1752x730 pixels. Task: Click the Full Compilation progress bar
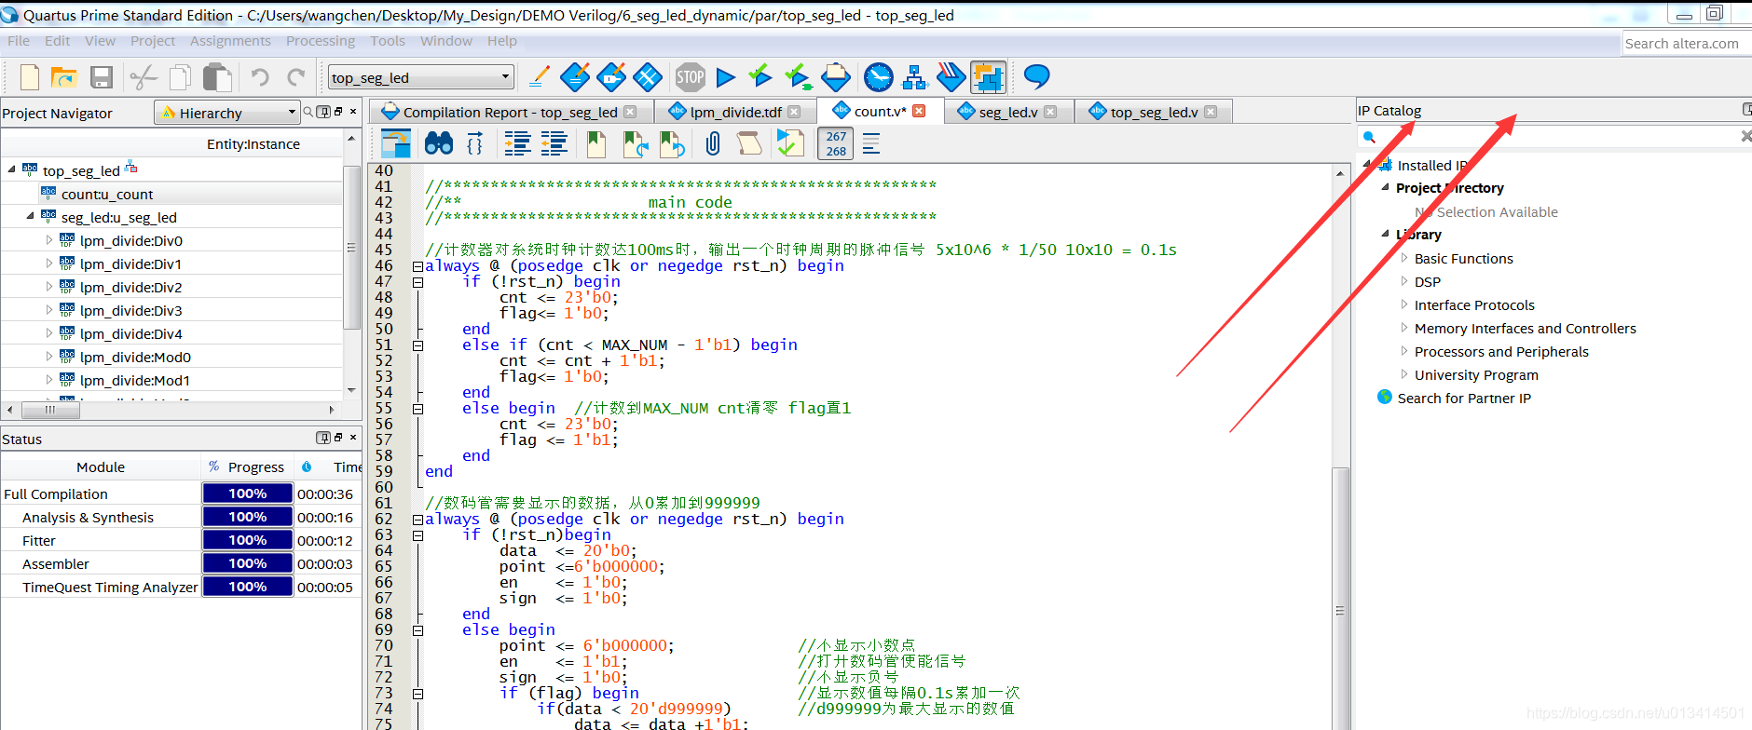click(x=248, y=493)
